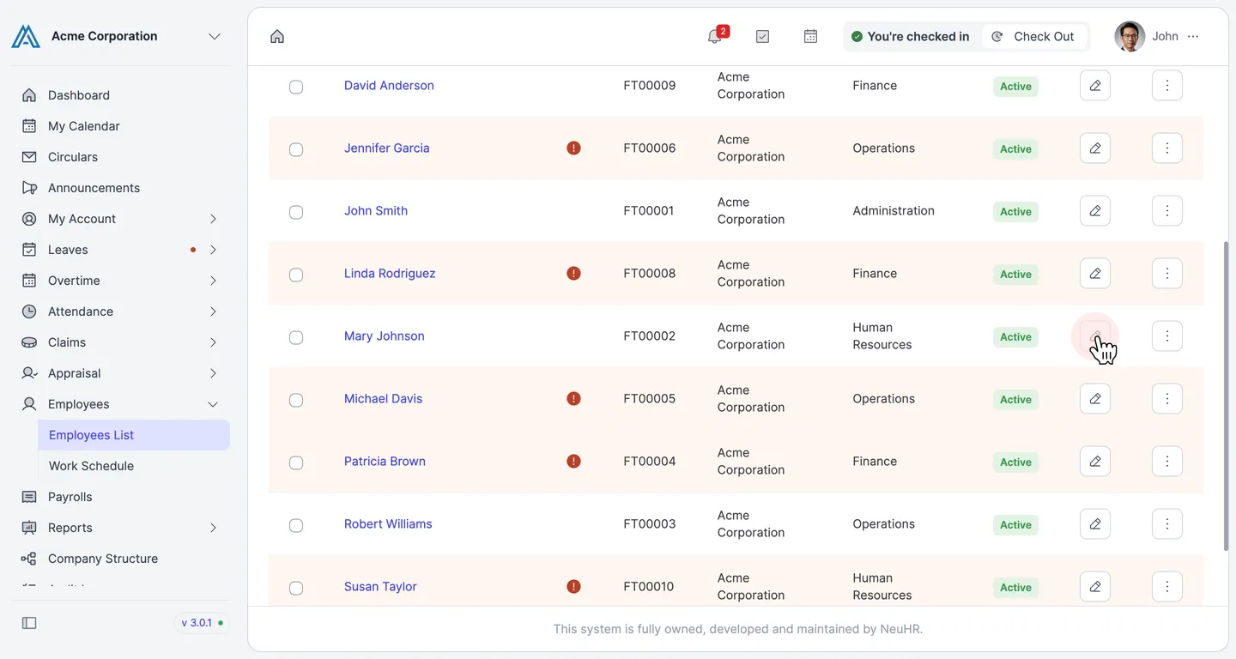Image resolution: width=1236 pixels, height=659 pixels.
Task: Expand Overtime submenu
Action: point(213,281)
